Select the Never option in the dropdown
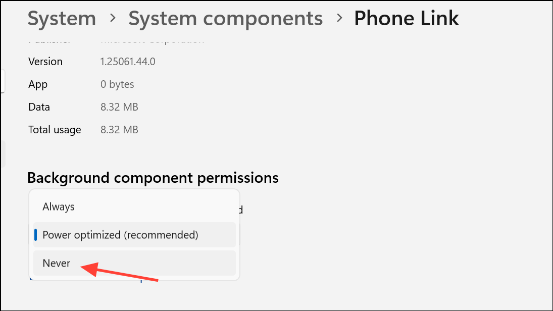 (134, 263)
